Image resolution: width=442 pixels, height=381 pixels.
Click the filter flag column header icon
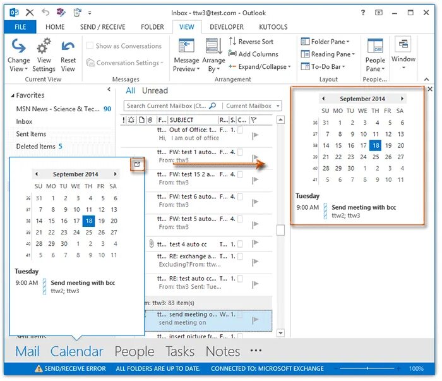[254, 120]
